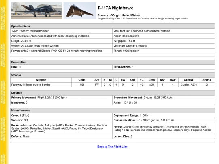Click the HB weapon code value
Image resolution: width=219 pixels, height=164 pixels.
pos(82,85)
